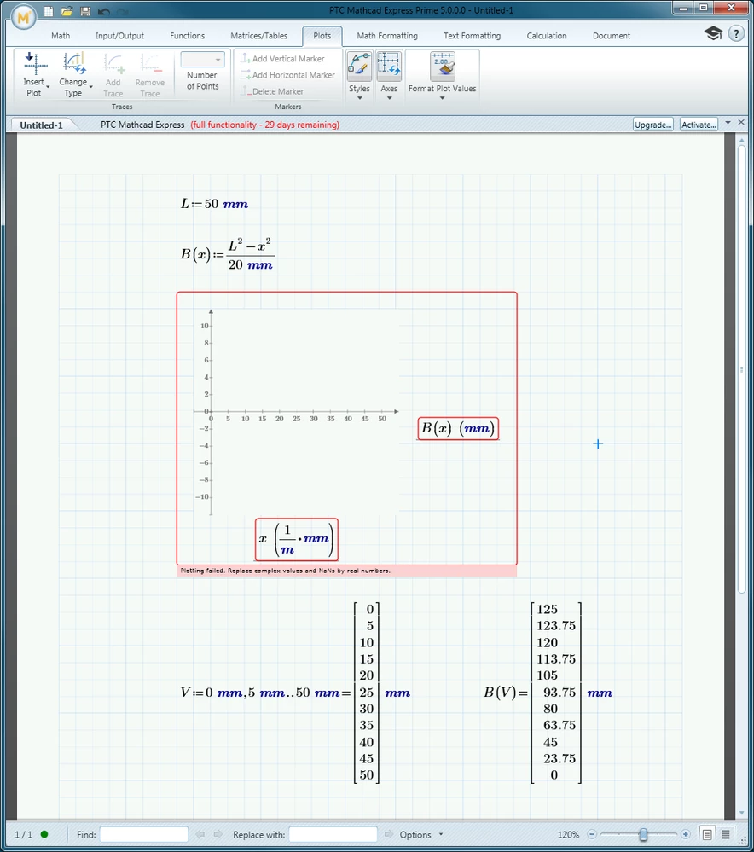Open the Getting Started graduation cap icon
Screen dimensions: 754x852
pyautogui.click(x=713, y=34)
